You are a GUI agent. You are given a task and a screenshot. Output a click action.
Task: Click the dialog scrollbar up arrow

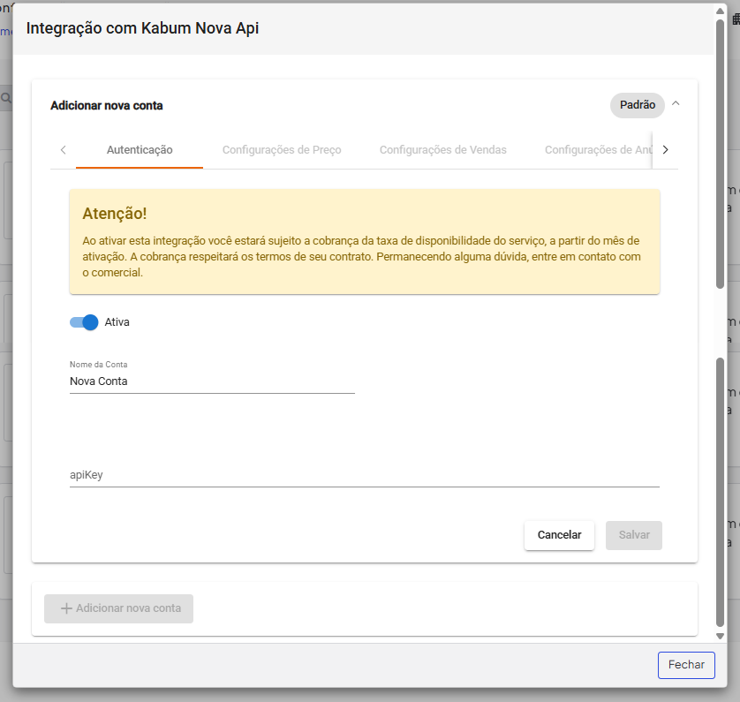pos(721,11)
